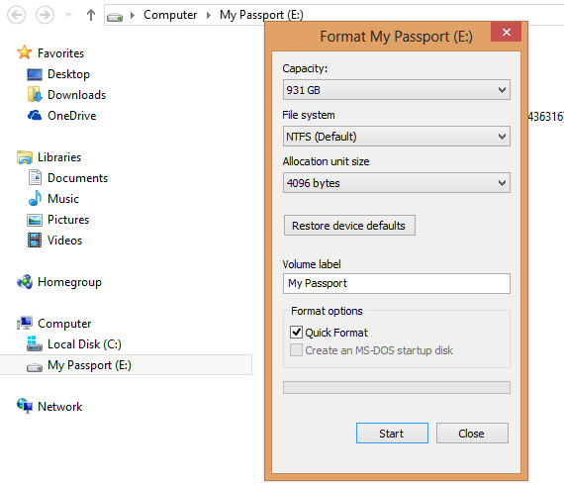
Task: Open Favorites in navigation pane
Action: click(x=60, y=53)
